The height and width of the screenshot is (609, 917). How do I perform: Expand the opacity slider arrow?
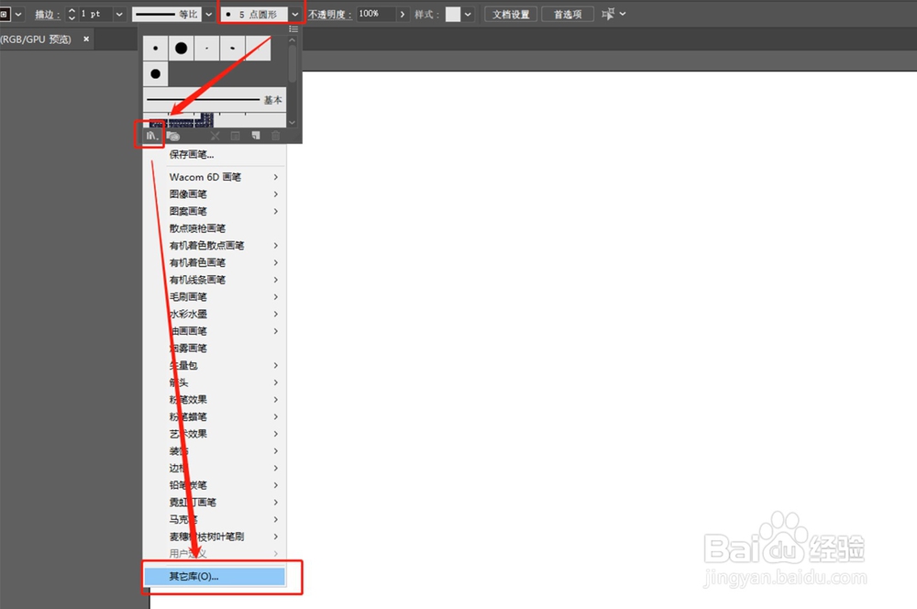(403, 14)
